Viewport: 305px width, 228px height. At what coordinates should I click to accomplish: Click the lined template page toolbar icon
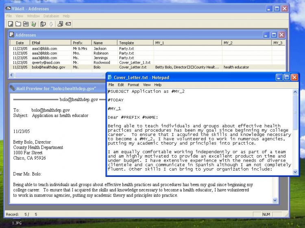pos(26,24)
